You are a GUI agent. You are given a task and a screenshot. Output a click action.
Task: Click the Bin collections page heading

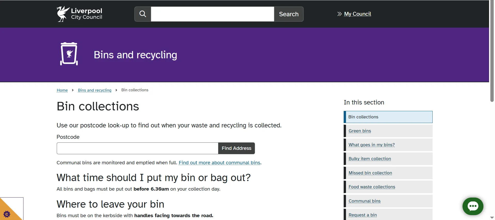pos(98,106)
